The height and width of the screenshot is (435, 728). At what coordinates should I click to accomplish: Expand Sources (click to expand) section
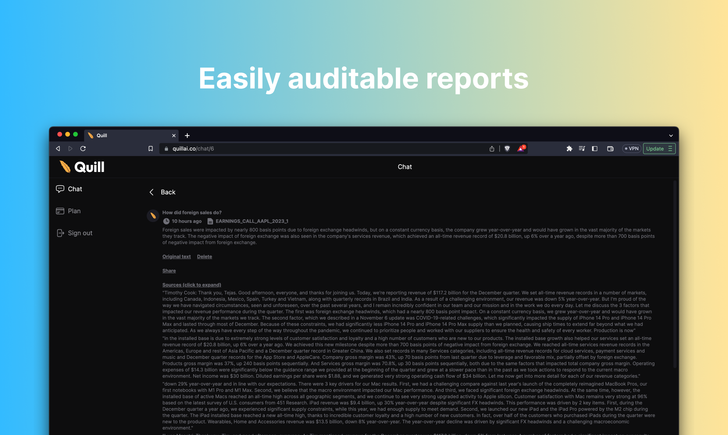192,285
